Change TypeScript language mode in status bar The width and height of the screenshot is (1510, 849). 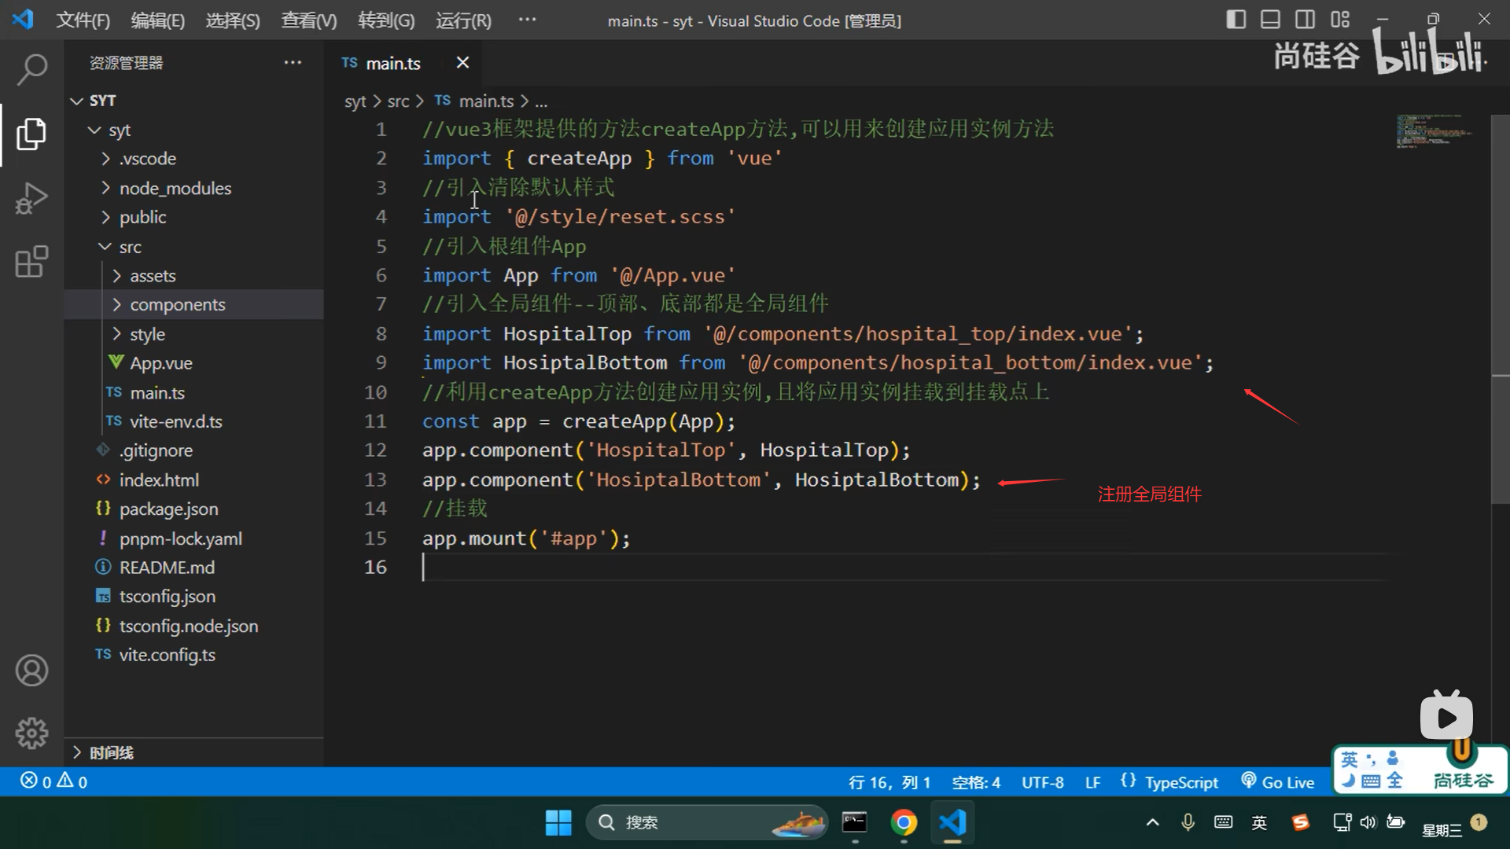point(1180,782)
